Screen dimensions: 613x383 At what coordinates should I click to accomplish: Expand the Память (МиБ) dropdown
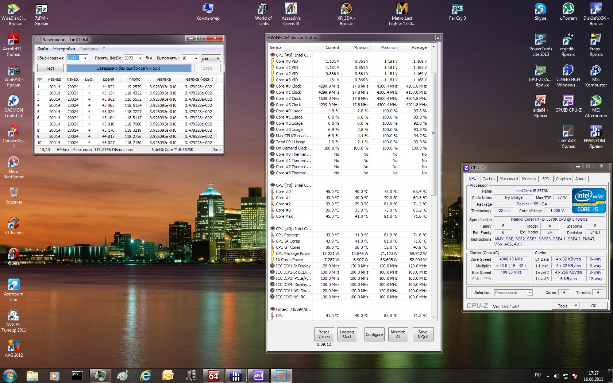[140, 58]
